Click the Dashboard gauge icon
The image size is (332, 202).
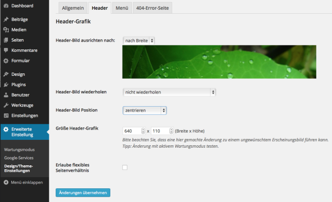(6, 6)
